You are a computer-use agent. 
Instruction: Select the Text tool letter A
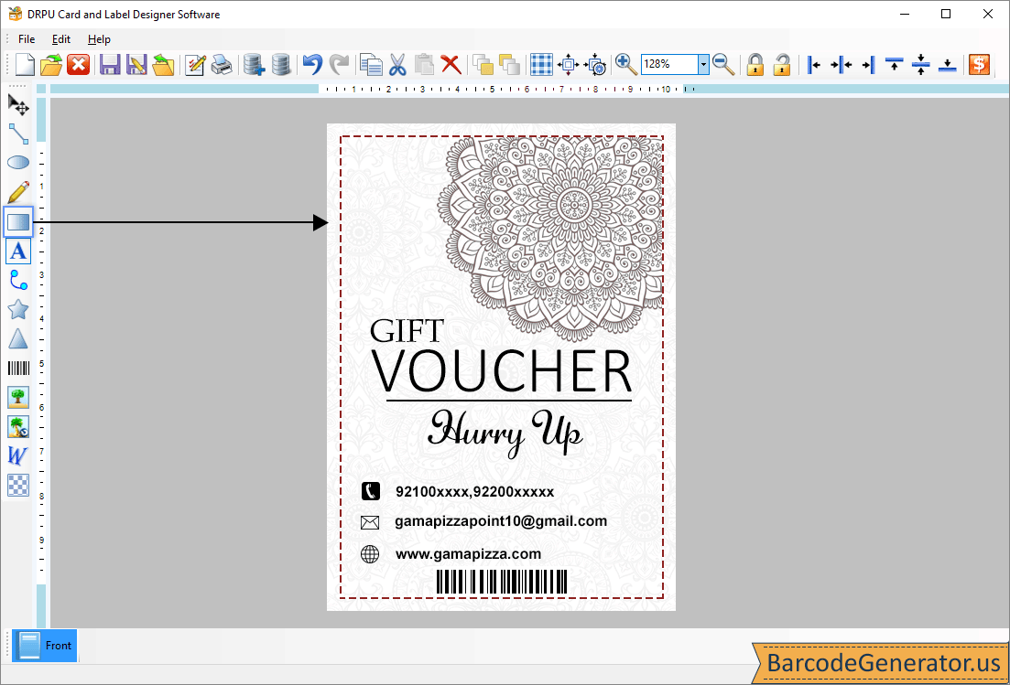coord(18,252)
